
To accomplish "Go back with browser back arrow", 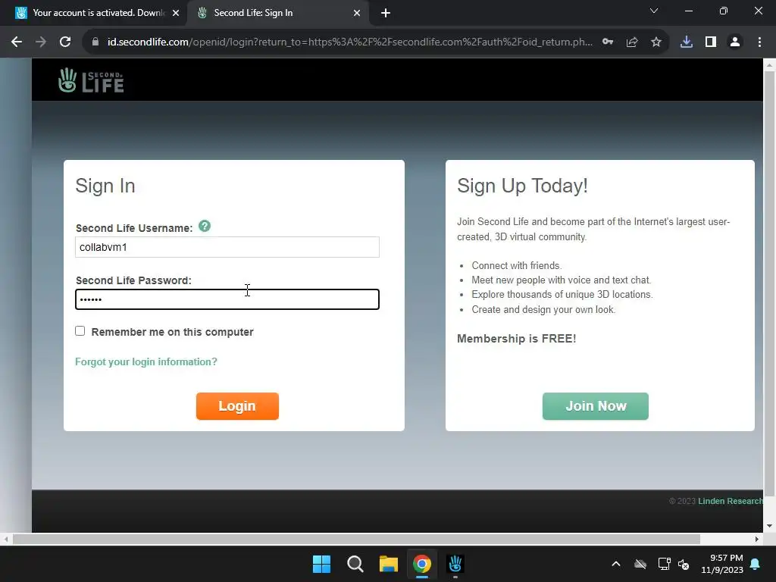I will tap(17, 42).
